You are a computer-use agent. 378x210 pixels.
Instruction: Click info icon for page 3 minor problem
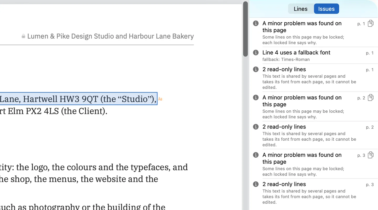(x=256, y=155)
